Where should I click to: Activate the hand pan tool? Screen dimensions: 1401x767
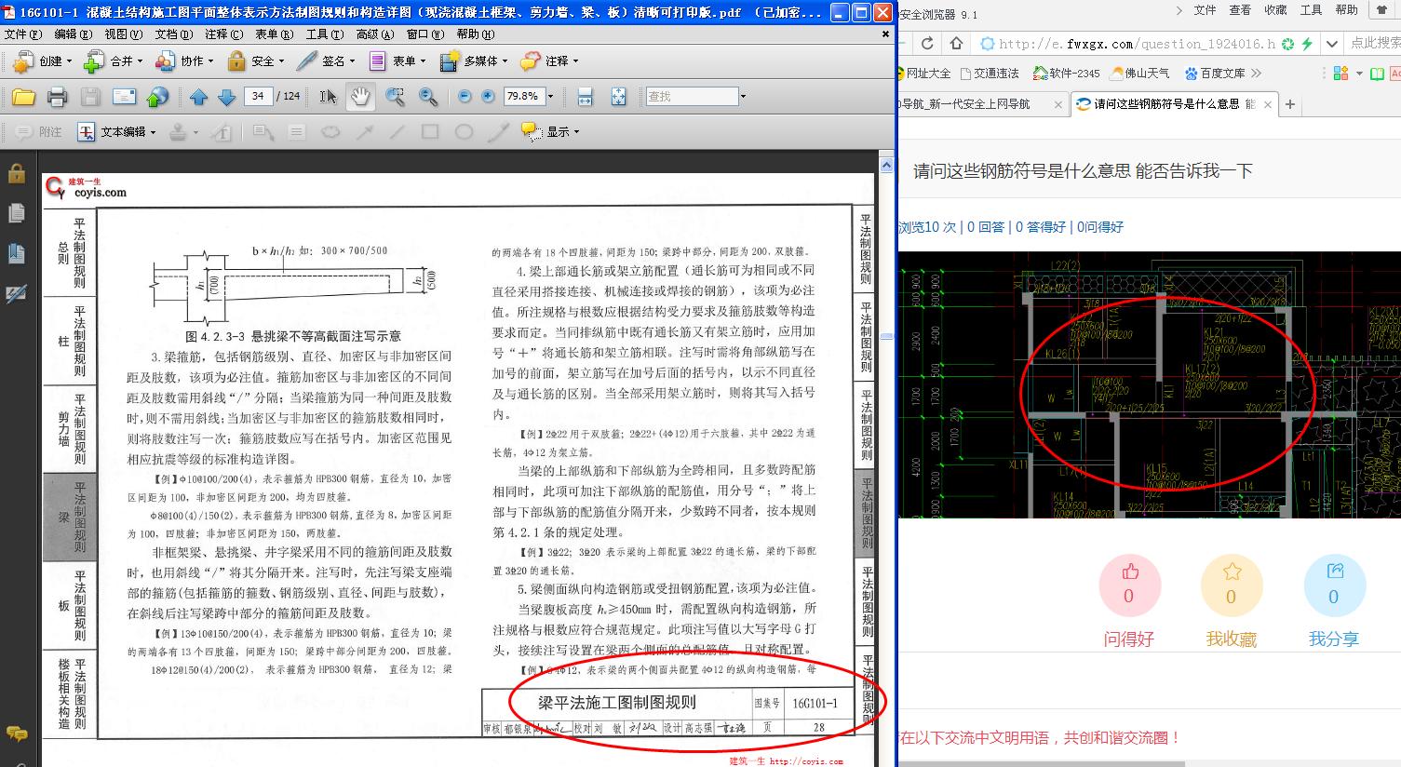359,96
